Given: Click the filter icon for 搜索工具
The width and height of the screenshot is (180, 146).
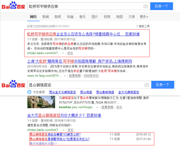Looking at the screenshot, I should [137, 26].
